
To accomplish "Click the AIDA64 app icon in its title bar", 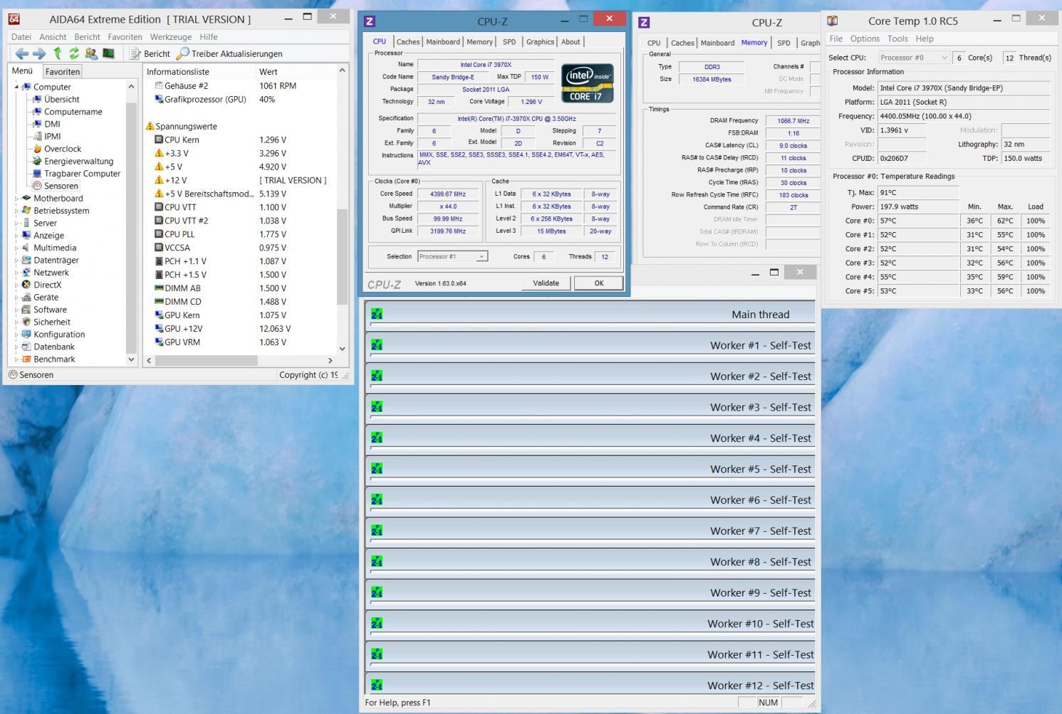I will 14,19.
